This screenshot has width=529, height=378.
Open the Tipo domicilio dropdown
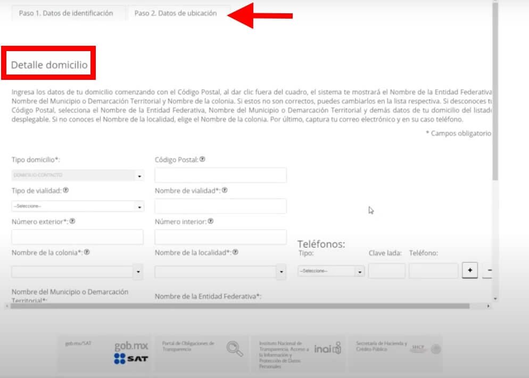tap(139, 176)
